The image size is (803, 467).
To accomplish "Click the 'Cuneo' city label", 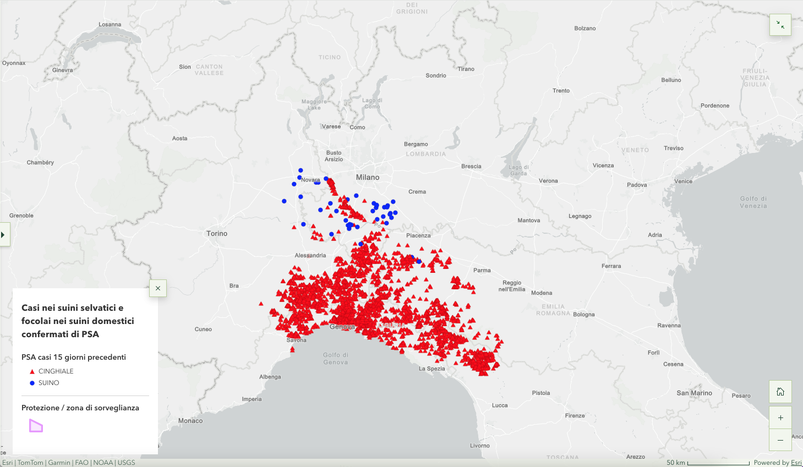I will pyautogui.click(x=203, y=329).
